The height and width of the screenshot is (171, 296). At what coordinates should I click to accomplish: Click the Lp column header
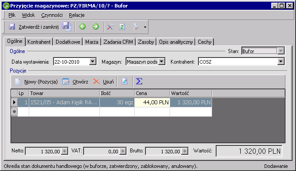coord(23,93)
